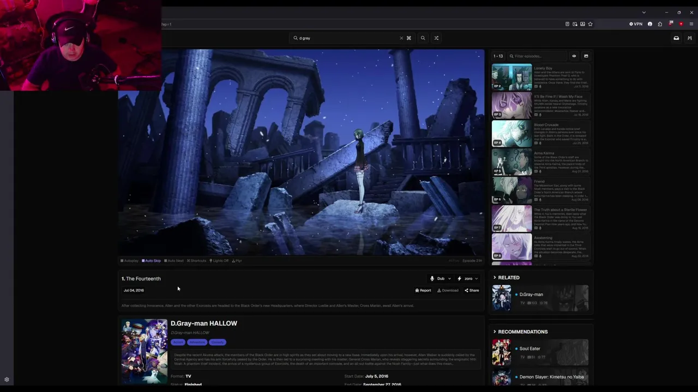698x392 pixels.
Task: Select episode 8 Awakening
Action: point(540,247)
